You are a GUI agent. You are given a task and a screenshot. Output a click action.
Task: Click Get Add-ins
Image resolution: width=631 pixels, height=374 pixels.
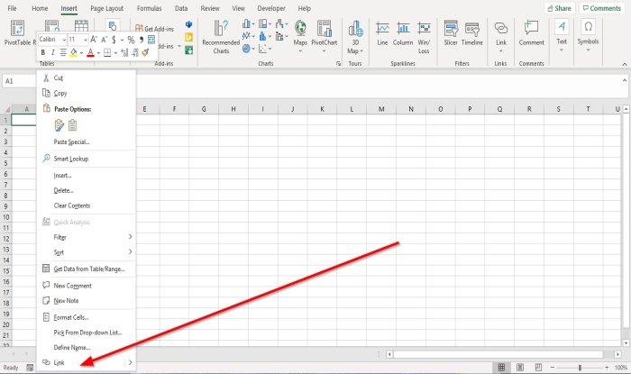[x=154, y=29]
